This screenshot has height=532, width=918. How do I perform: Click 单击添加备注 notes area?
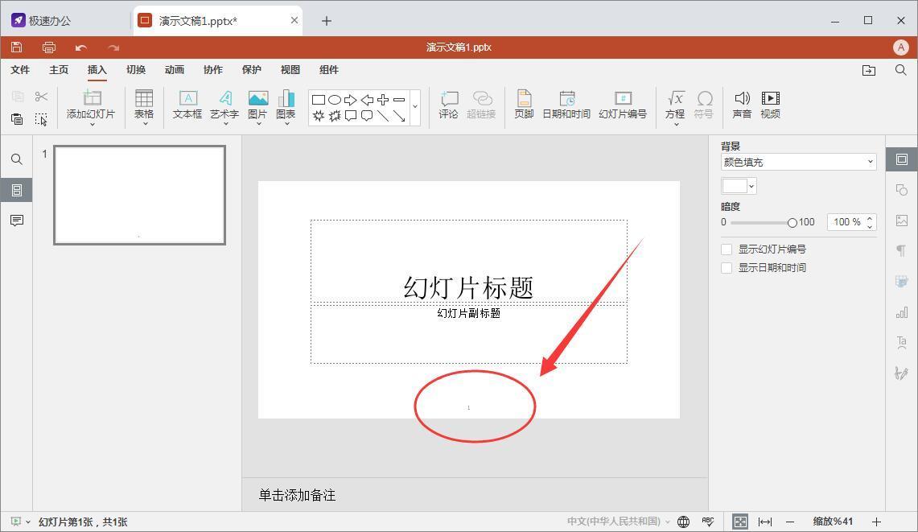pos(475,495)
